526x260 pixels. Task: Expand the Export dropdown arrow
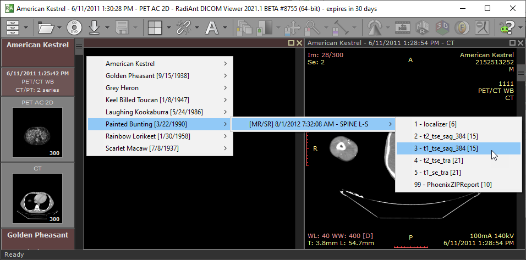point(107,27)
